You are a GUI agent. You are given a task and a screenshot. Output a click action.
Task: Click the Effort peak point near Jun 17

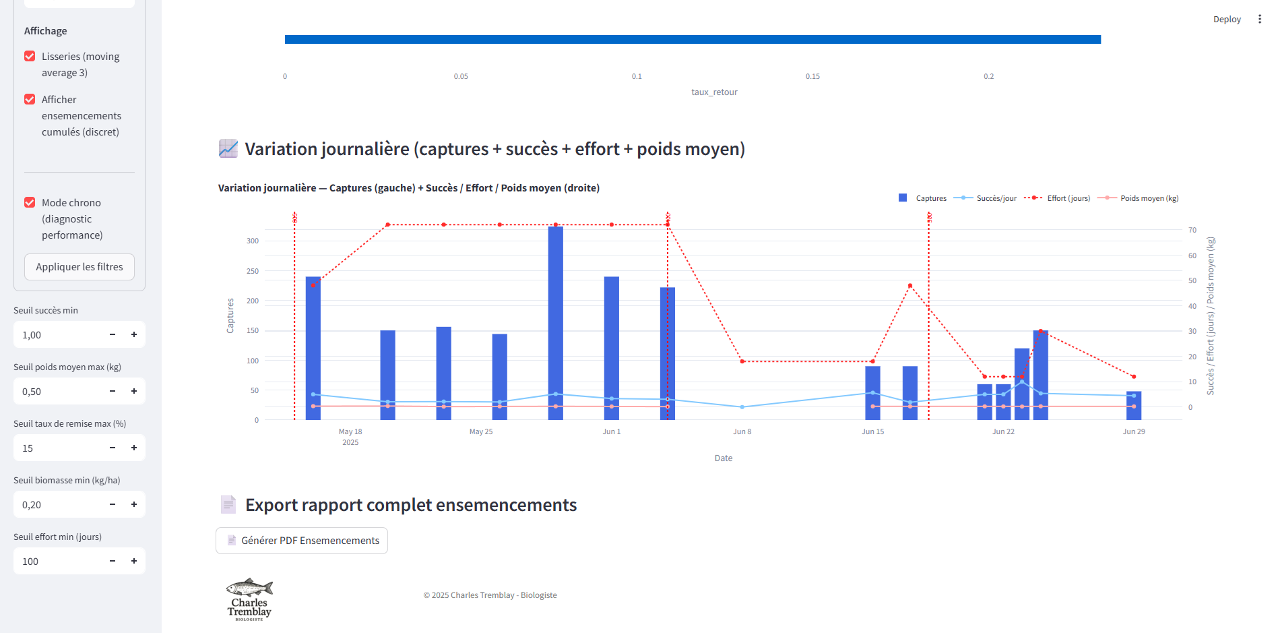[x=910, y=286]
